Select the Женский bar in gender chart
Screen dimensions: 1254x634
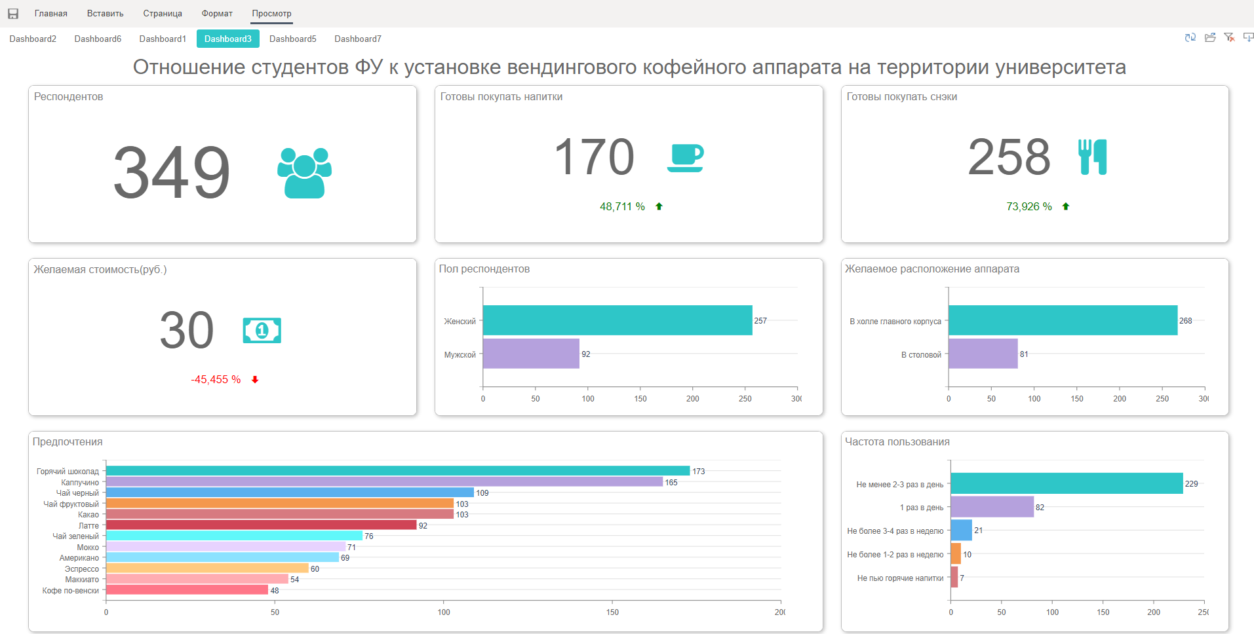[x=617, y=320]
